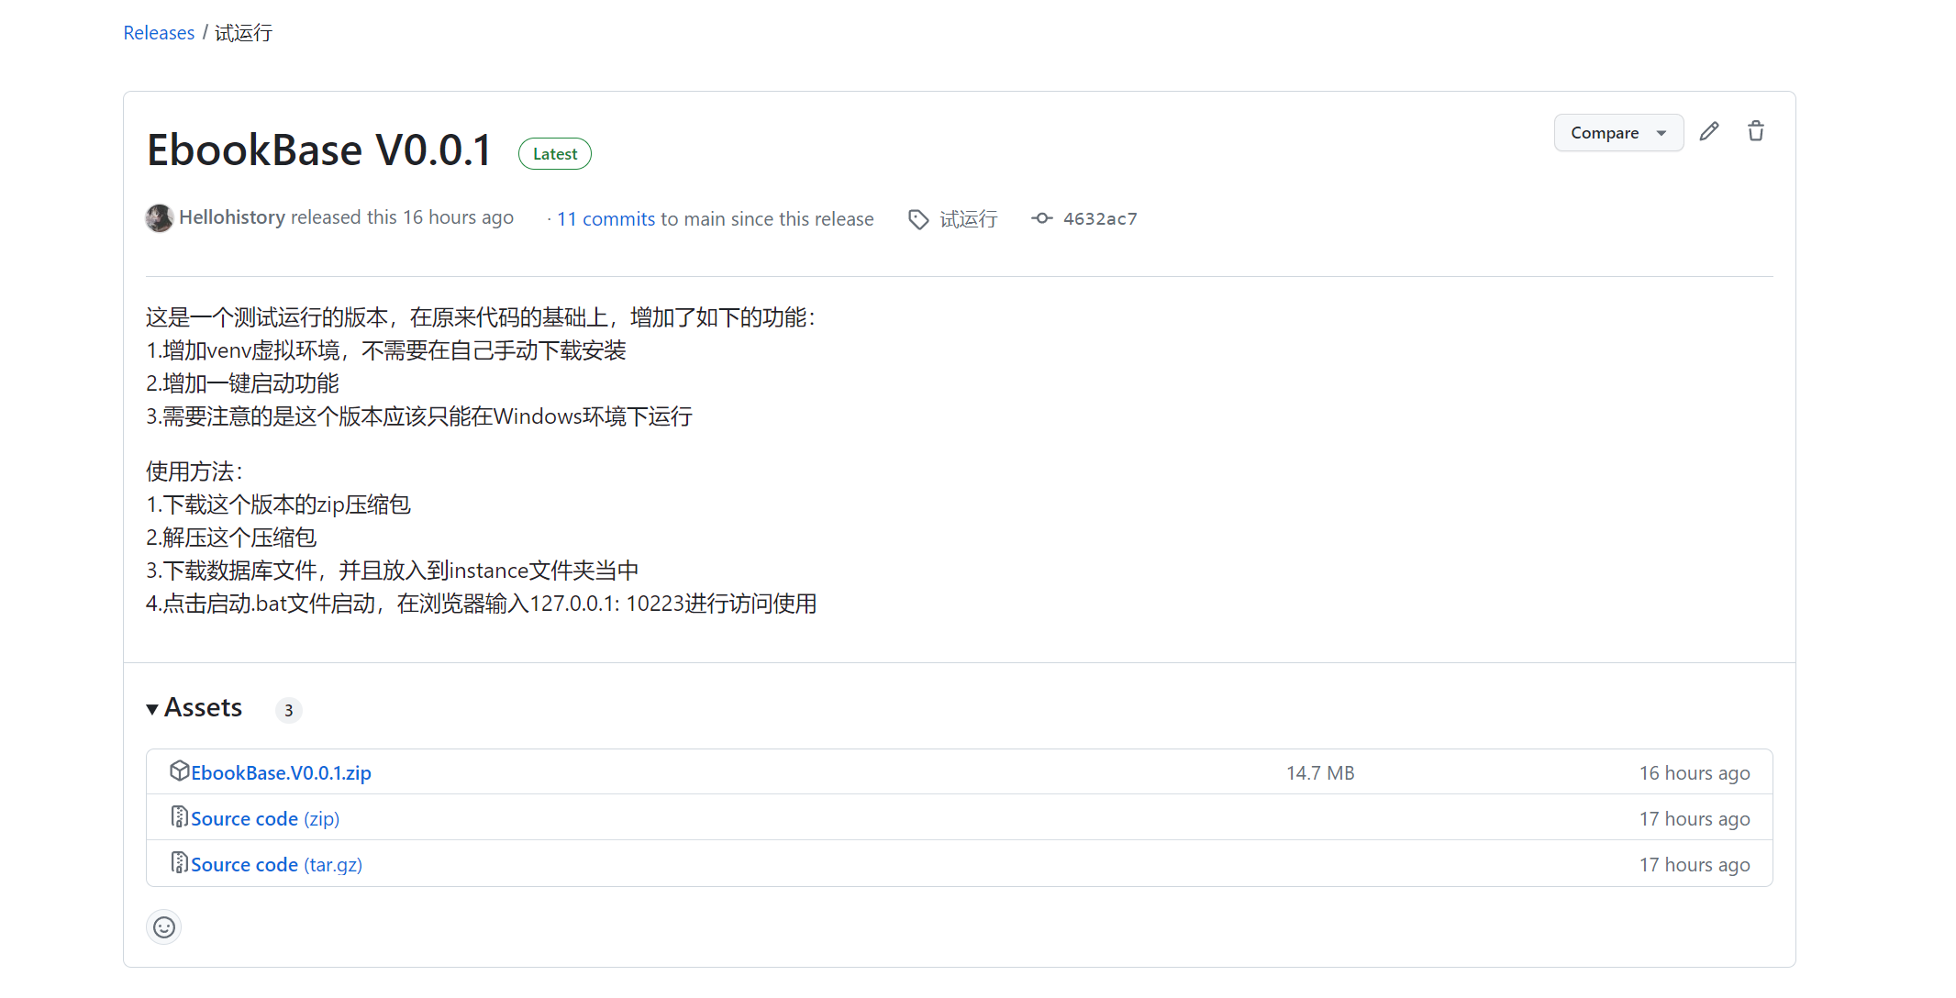1956x998 pixels.
Task: Click the Hellohistory avatar image
Action: (x=160, y=218)
